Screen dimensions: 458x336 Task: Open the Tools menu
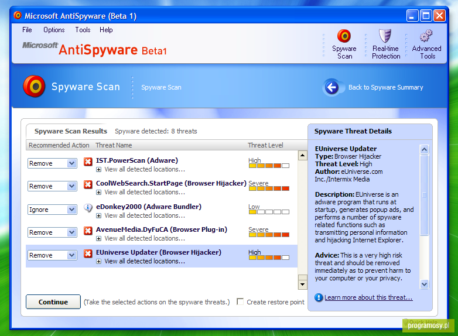[x=83, y=30]
